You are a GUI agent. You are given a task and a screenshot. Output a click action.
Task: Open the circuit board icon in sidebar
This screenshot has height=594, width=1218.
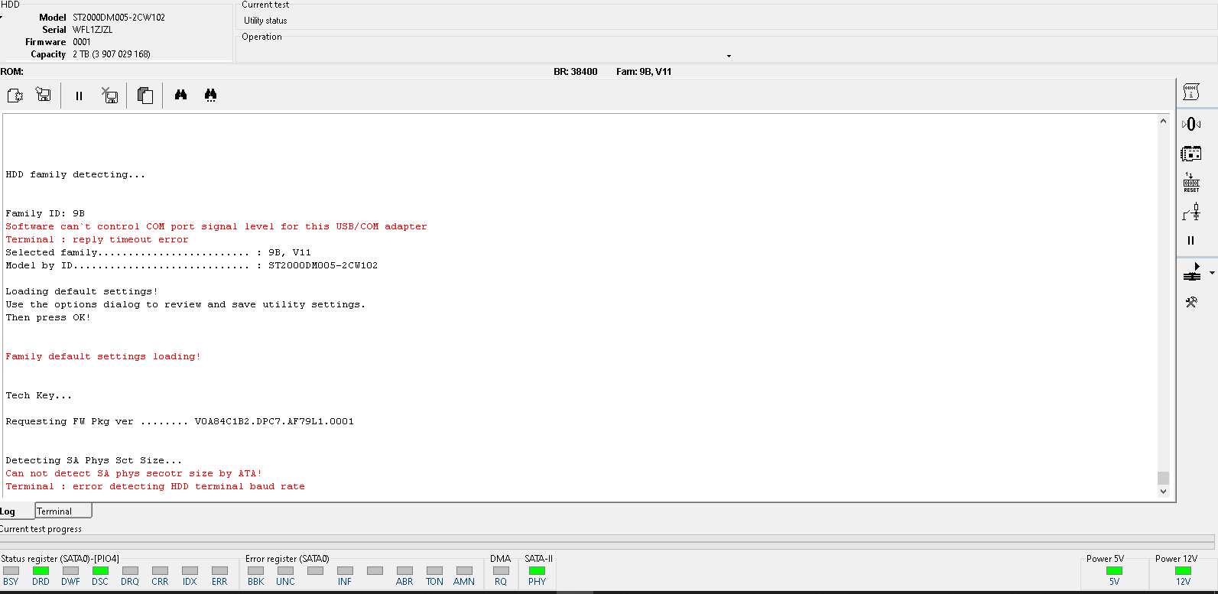click(1191, 154)
